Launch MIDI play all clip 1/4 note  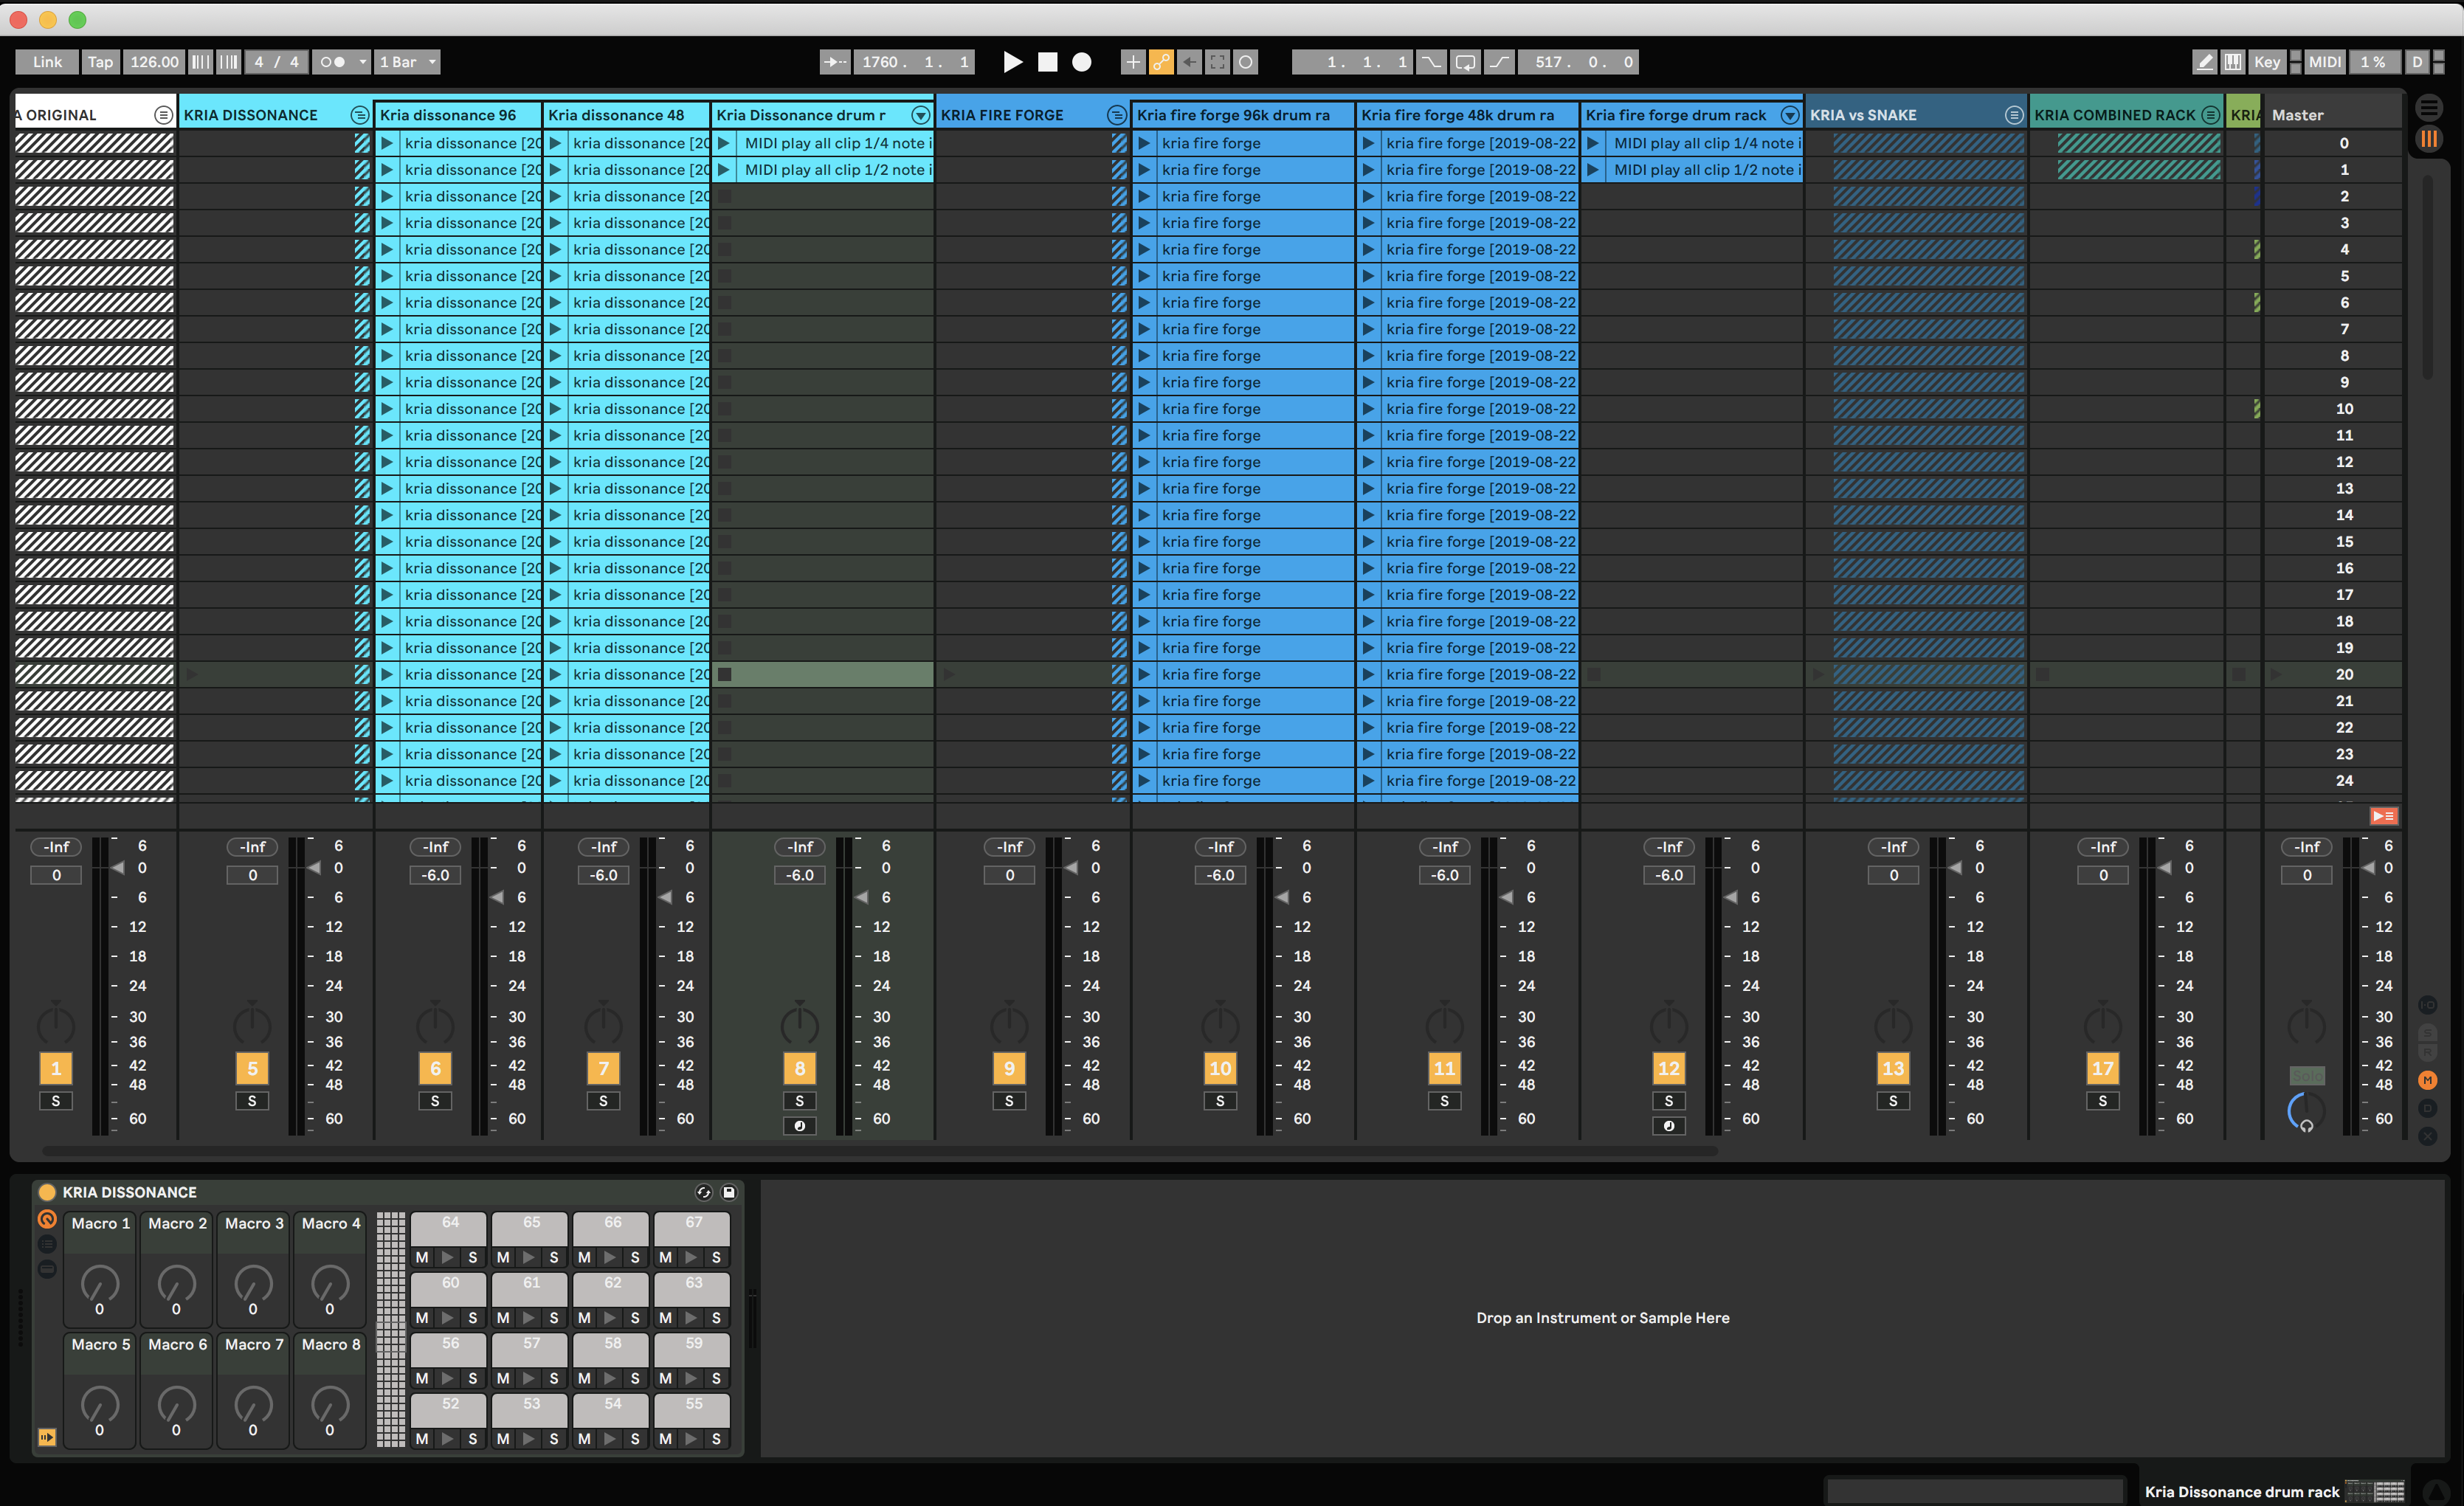click(723, 143)
